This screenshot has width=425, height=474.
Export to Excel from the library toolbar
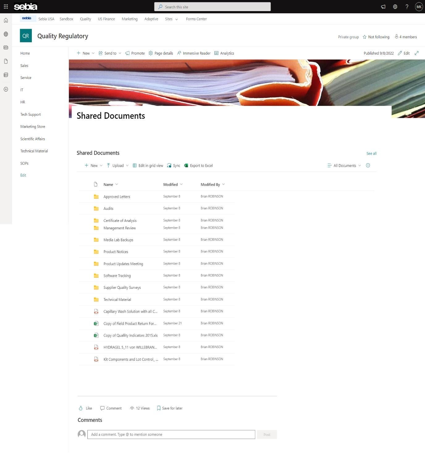point(198,166)
